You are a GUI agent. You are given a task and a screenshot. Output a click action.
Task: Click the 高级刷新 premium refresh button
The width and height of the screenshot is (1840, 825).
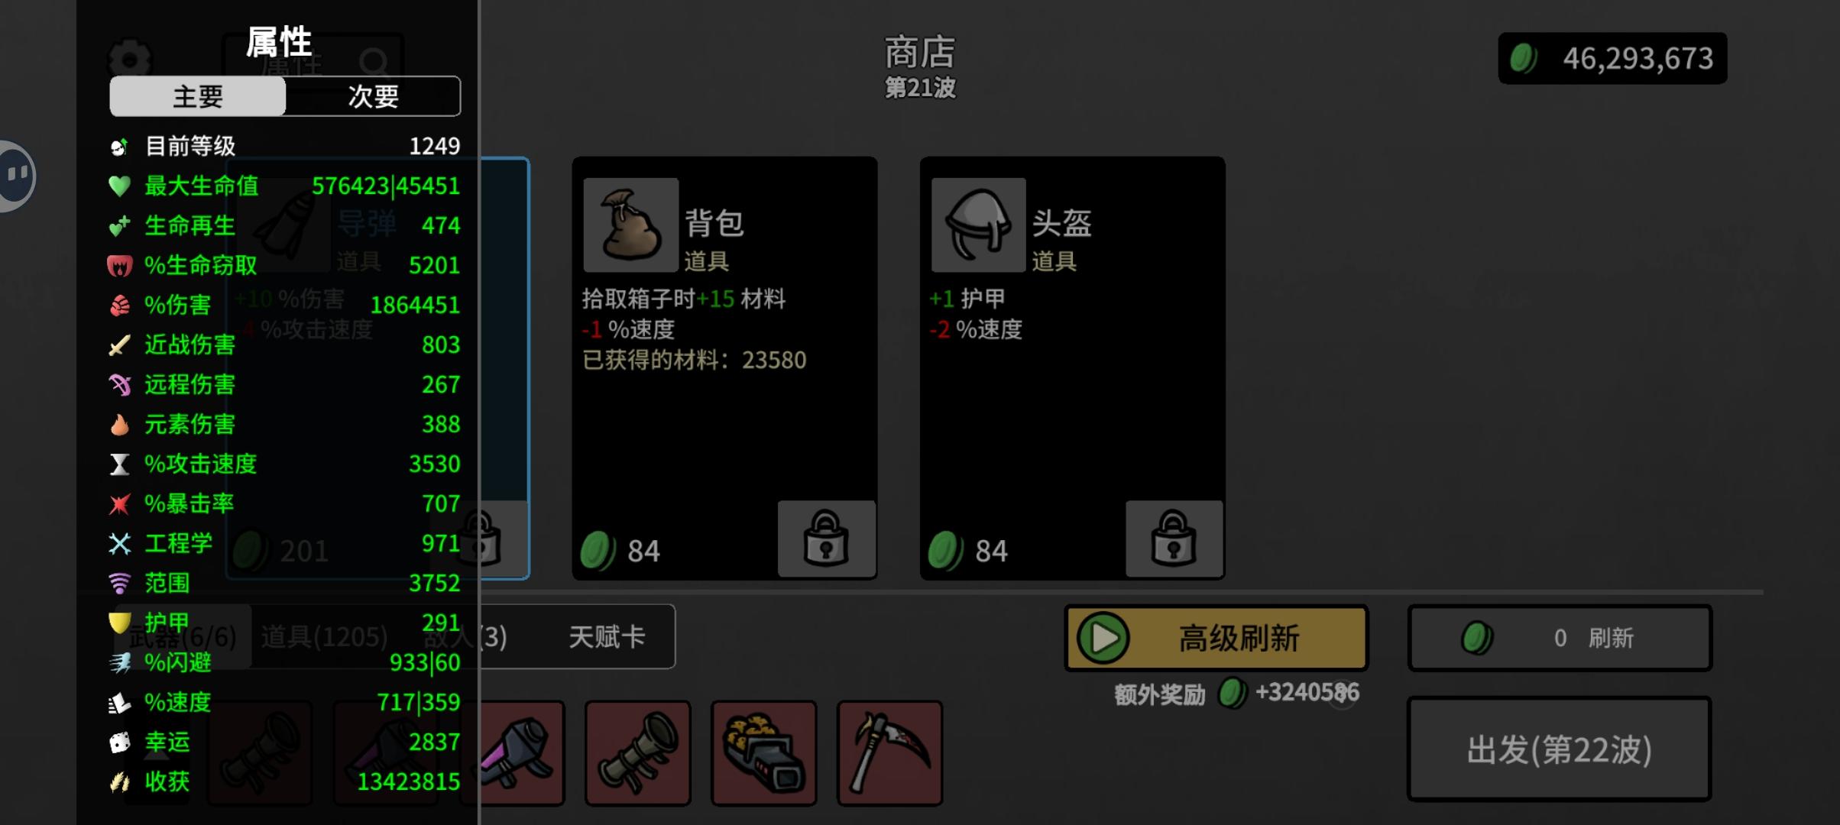tap(1216, 638)
